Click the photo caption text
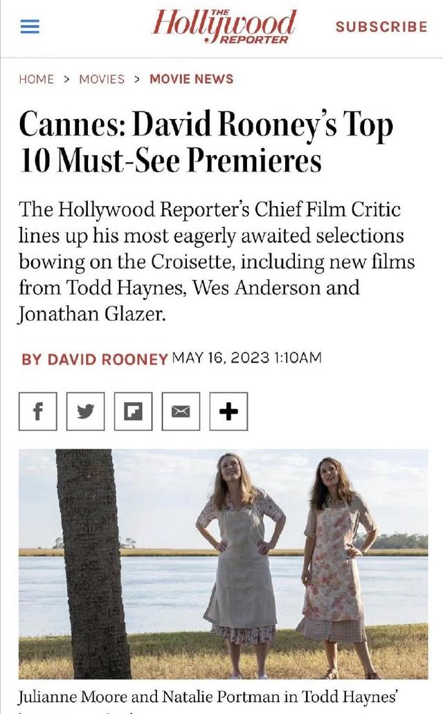This screenshot has height=714, width=443. pyautogui.click(x=208, y=697)
